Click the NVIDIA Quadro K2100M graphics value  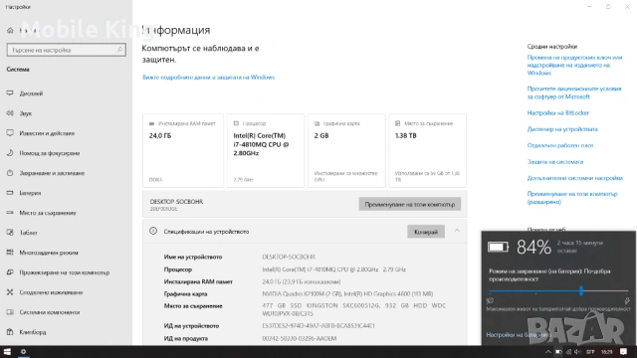point(347,294)
